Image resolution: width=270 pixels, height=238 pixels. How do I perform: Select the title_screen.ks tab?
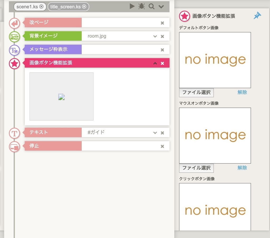pyautogui.click(x=66, y=7)
